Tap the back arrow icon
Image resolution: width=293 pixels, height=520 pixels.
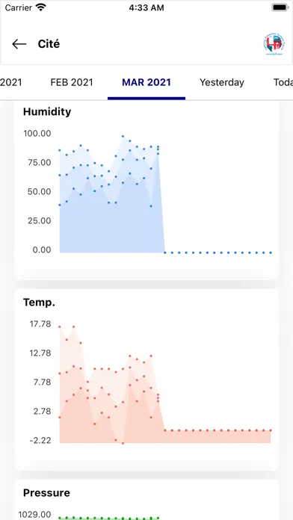tap(19, 44)
